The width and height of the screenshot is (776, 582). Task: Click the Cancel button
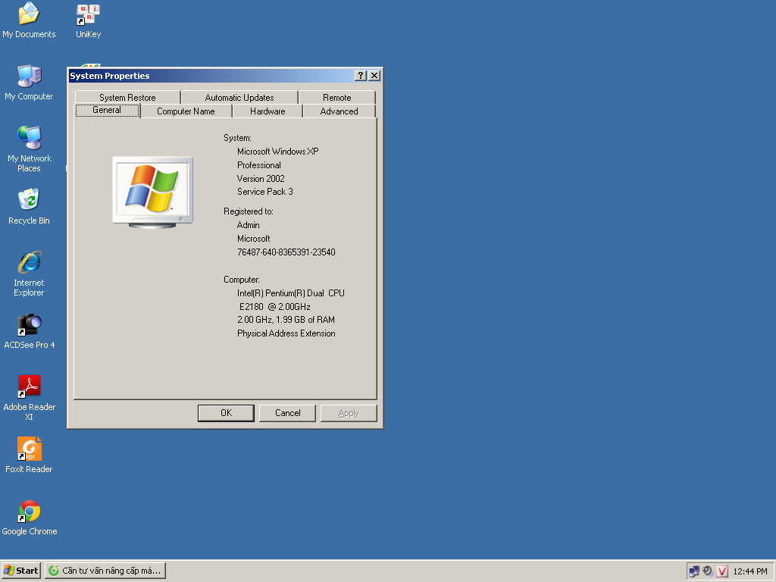tap(287, 413)
